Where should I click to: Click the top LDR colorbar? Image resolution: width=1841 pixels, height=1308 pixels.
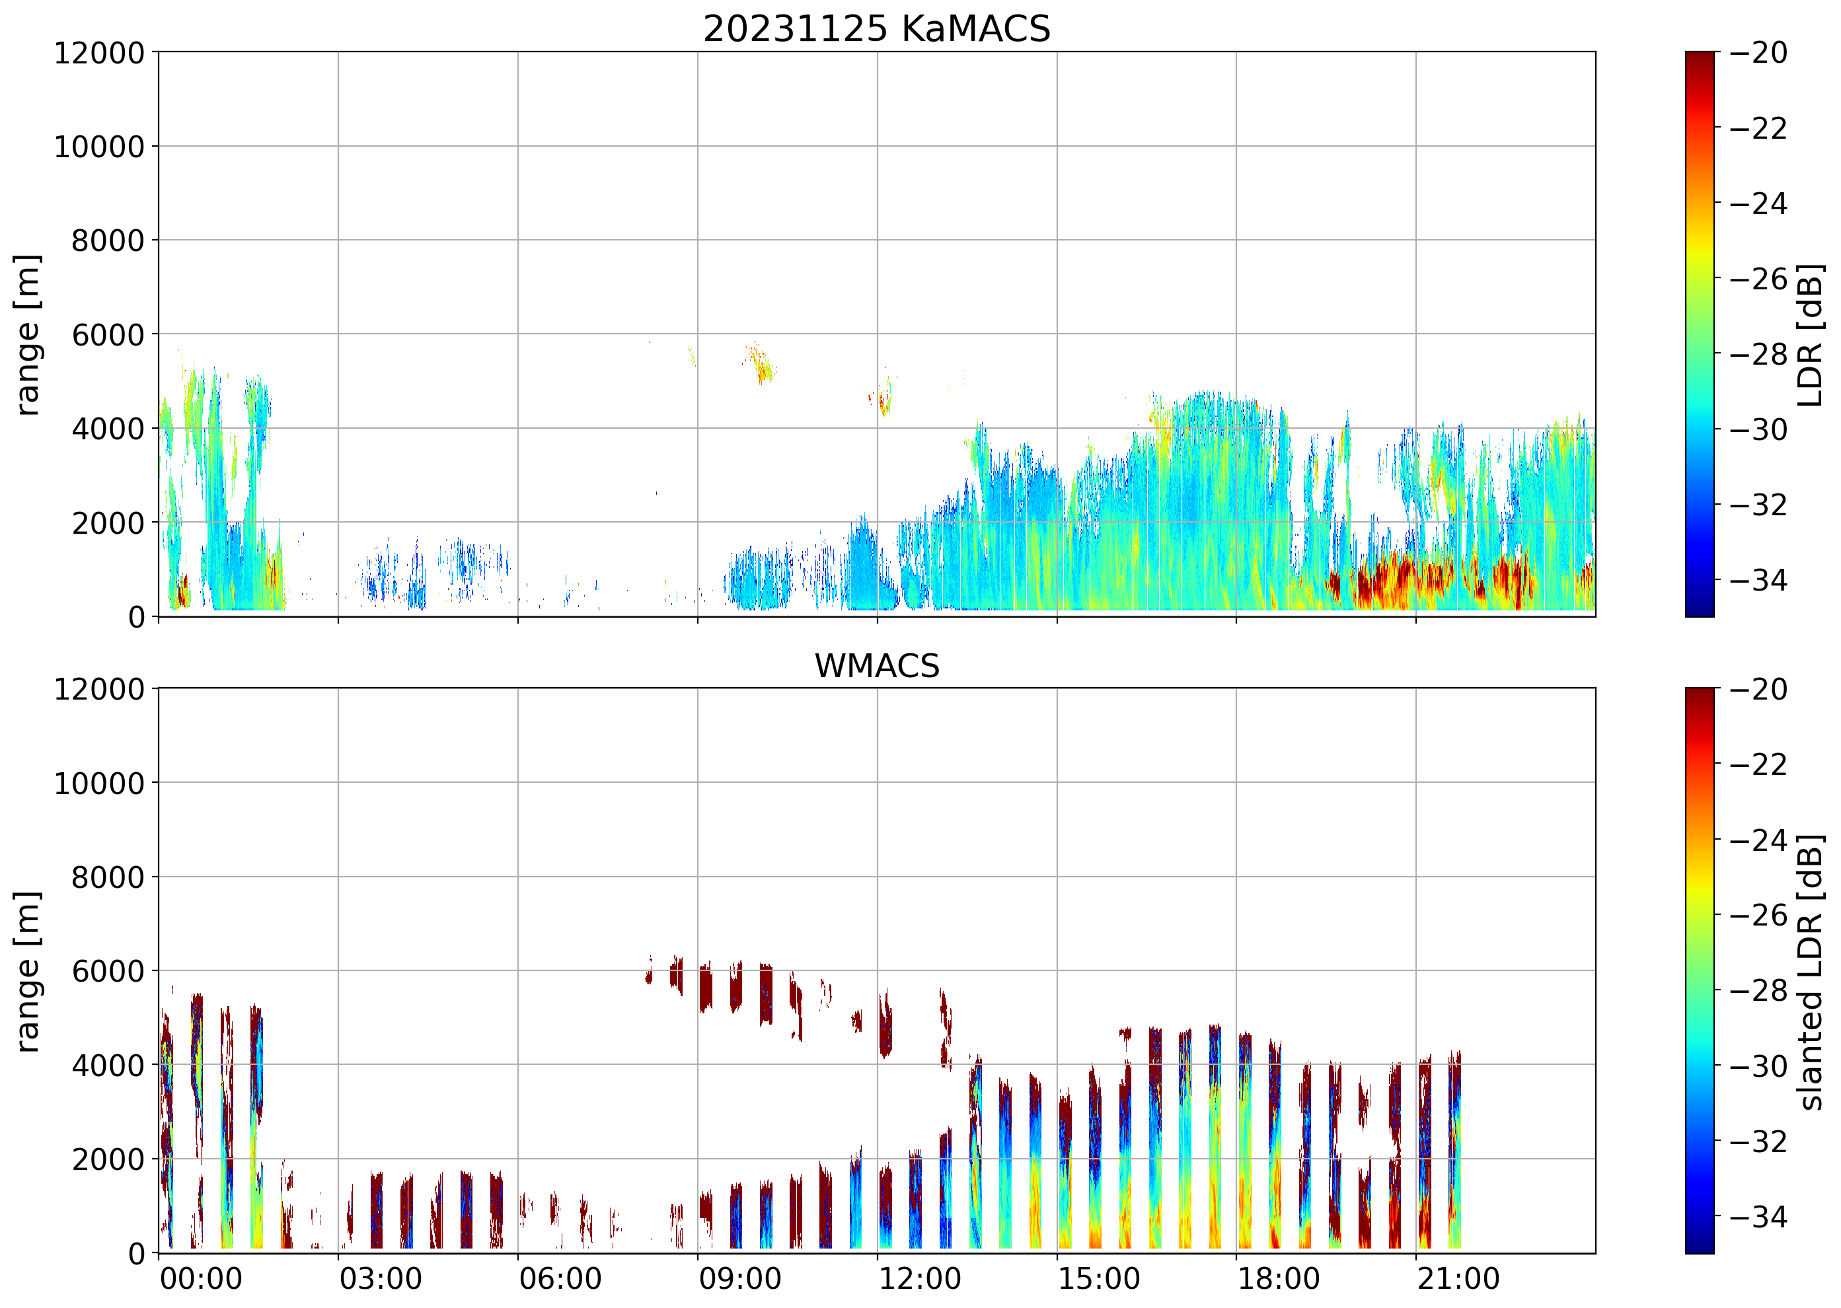pos(1699,334)
